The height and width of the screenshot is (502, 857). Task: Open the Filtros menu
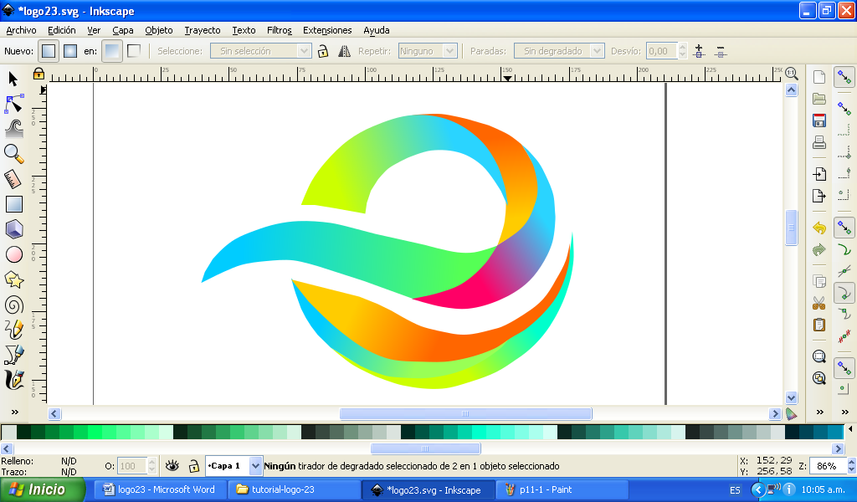[280, 30]
